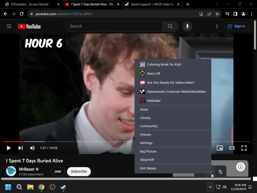This screenshot has height=193, width=257.
Task: Open the notification bell
Action: 250,187
